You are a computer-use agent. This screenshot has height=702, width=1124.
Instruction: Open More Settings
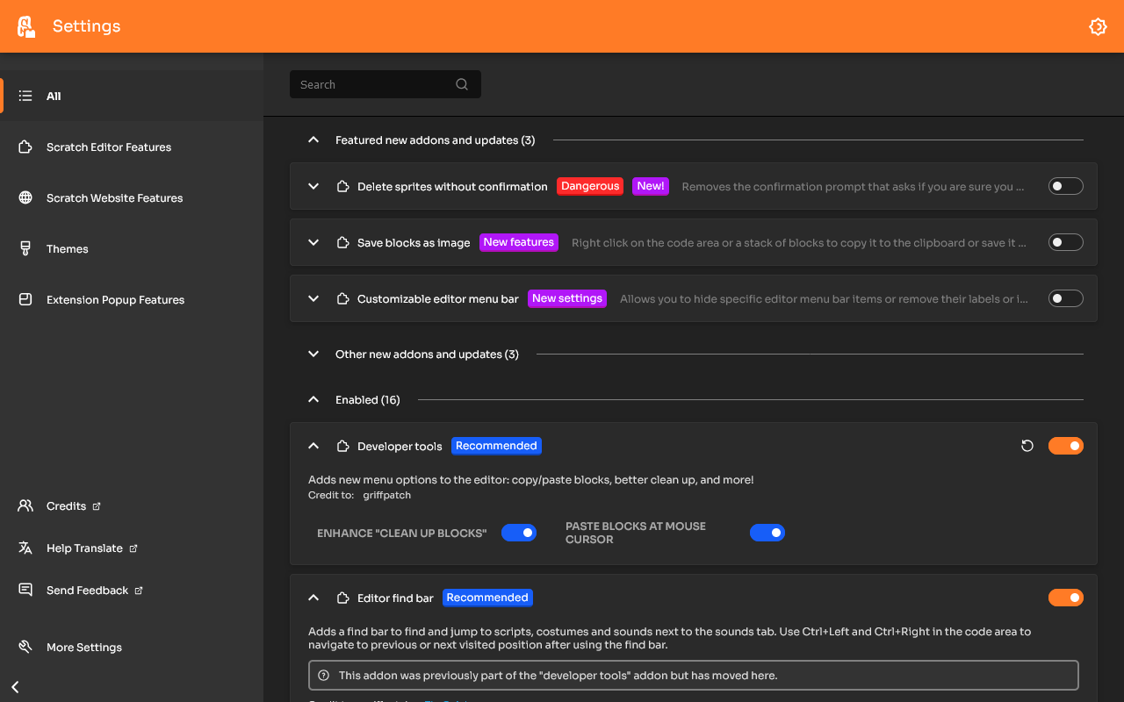[132, 647]
